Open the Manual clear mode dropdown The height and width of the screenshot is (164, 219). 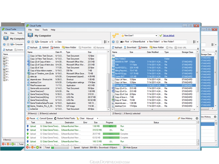[x=97, y=118]
